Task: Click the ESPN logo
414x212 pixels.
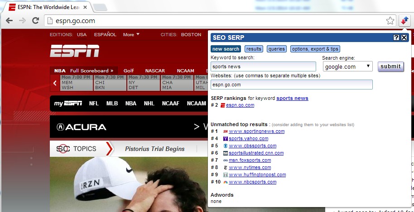Action: click(x=75, y=51)
